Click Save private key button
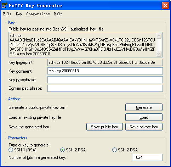The height and width of the screenshot is (167, 171). point(144,127)
